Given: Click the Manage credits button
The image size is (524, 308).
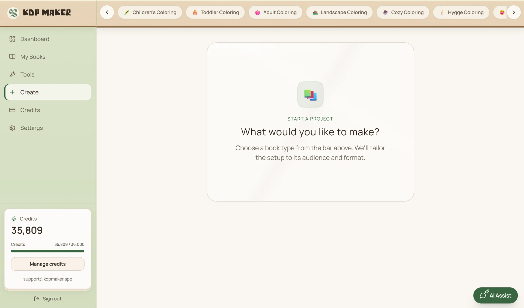Looking at the screenshot, I should click(x=48, y=264).
